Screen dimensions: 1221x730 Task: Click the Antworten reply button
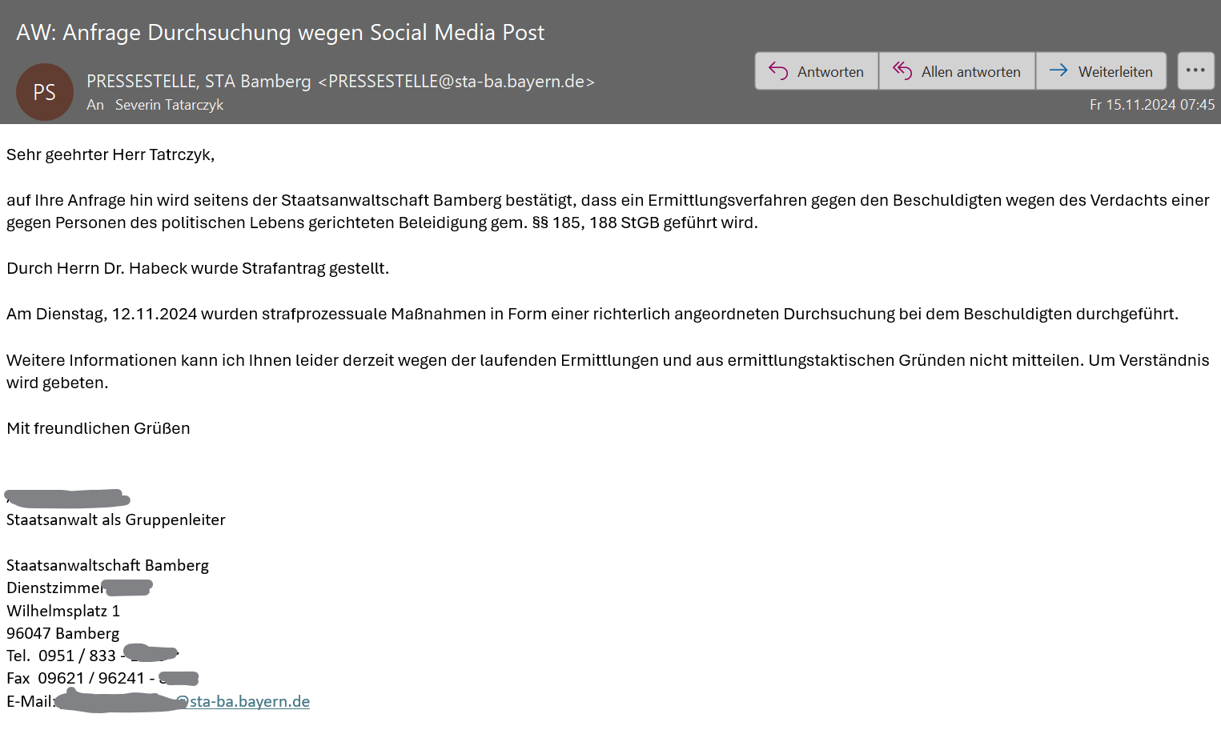817,71
